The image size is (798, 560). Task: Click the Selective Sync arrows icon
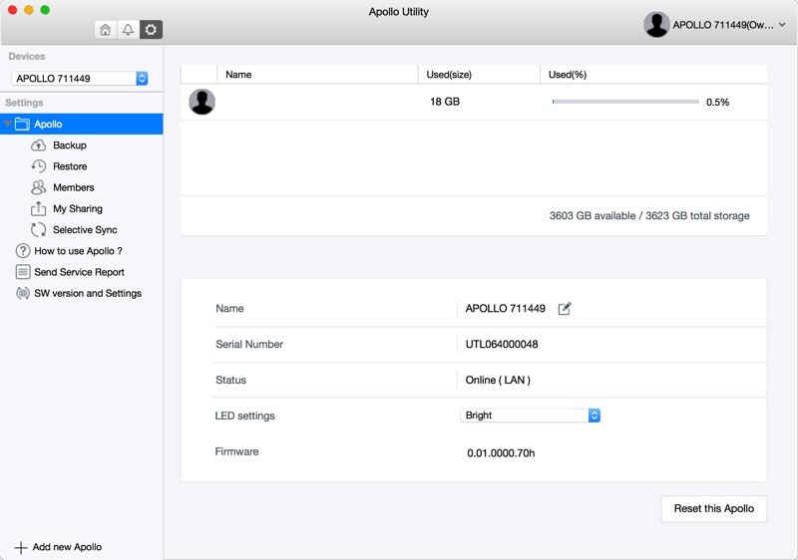coord(38,230)
